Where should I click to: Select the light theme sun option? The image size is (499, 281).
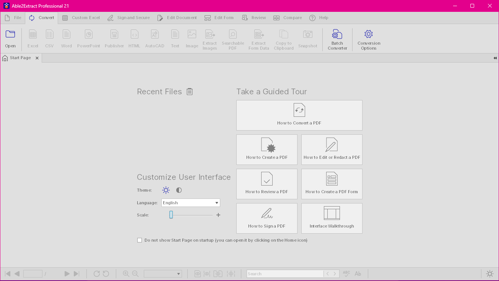pyautogui.click(x=166, y=190)
